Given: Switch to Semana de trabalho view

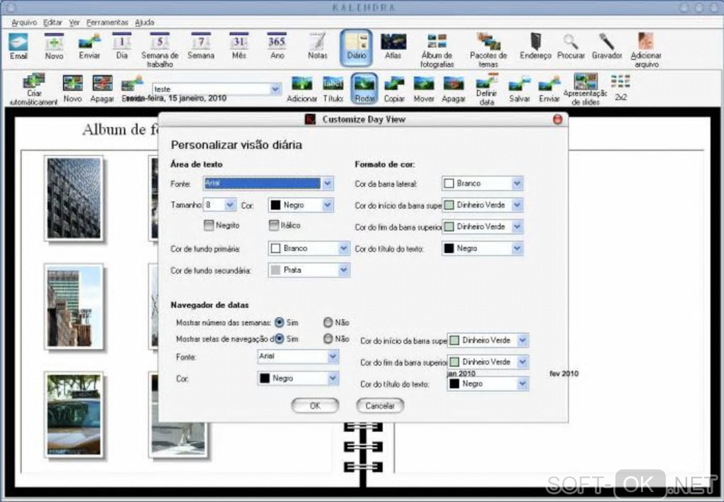Looking at the screenshot, I should coord(160,50).
